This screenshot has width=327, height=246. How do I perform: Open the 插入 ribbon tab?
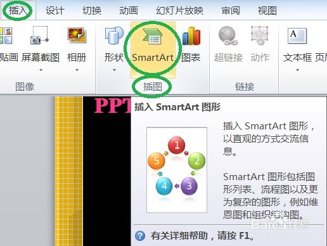(18, 10)
